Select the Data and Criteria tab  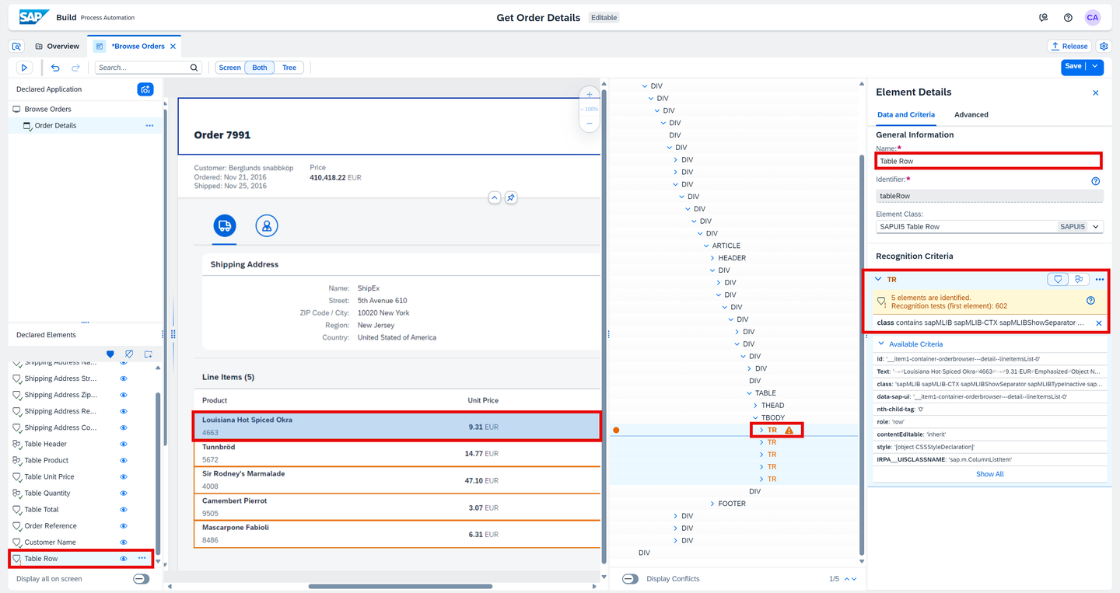point(906,114)
